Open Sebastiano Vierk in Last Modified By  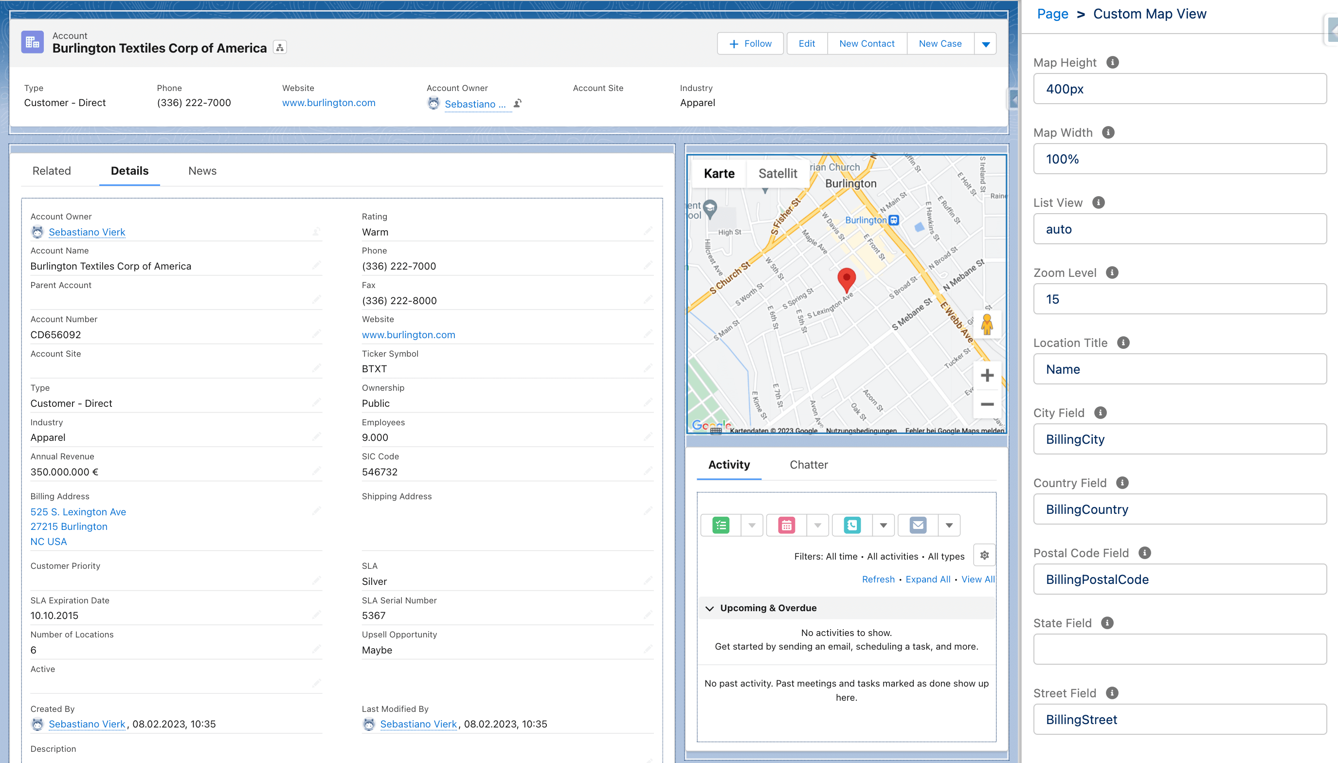[418, 724]
